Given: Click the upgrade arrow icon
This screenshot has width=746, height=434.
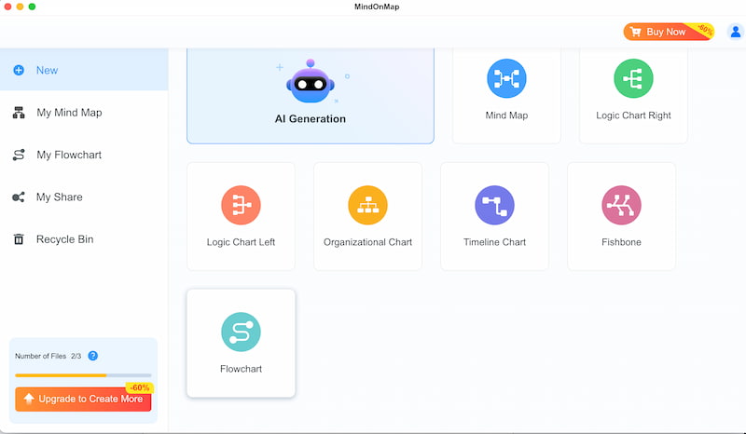Looking at the screenshot, I should (x=29, y=399).
